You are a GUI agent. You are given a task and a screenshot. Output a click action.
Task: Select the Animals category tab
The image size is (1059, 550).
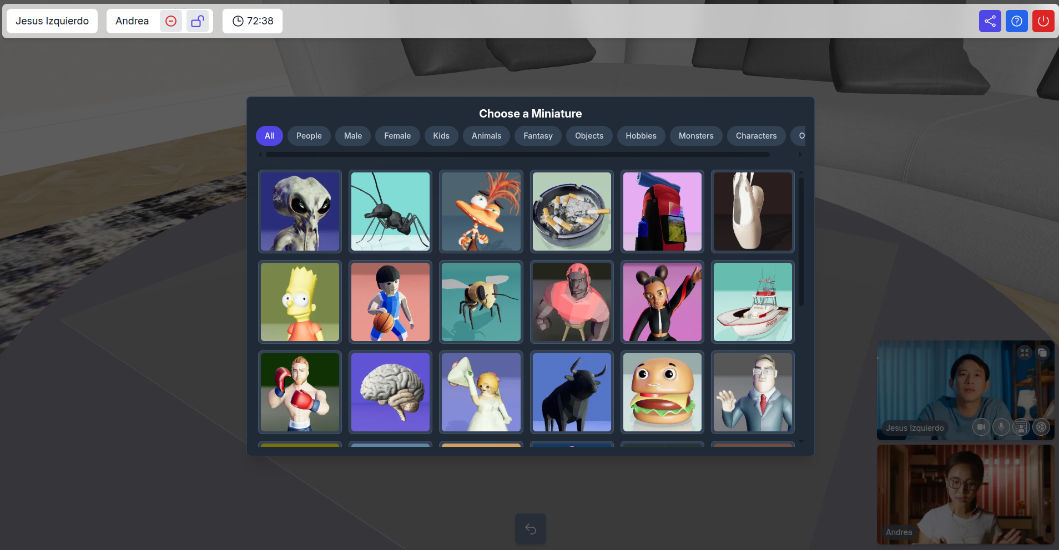pyautogui.click(x=486, y=136)
